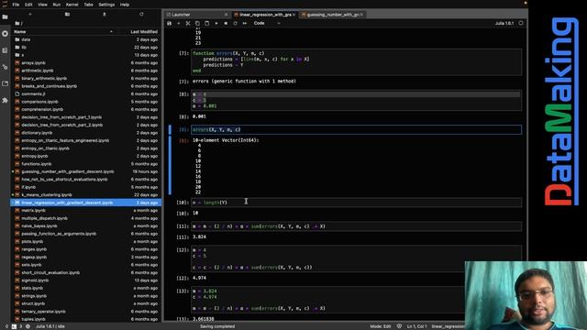Paste cell from clipboard
The height and width of the screenshot is (330, 587).
click(206, 23)
